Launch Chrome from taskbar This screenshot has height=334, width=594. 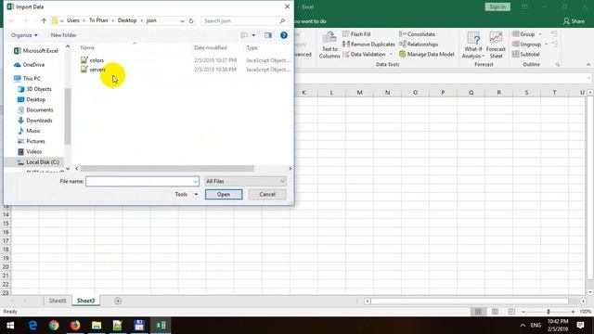click(54, 326)
